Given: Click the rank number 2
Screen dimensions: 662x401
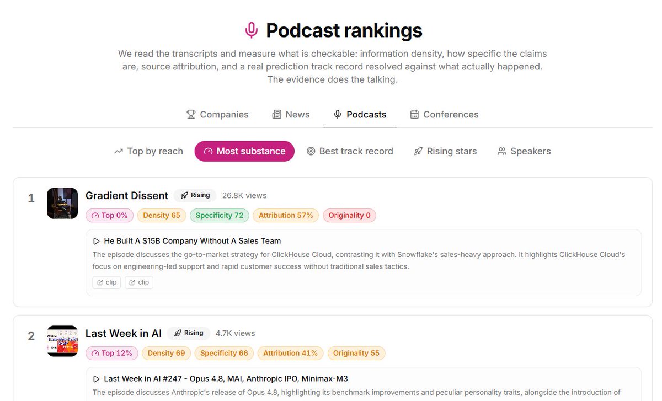Looking at the screenshot, I should click(x=31, y=336).
